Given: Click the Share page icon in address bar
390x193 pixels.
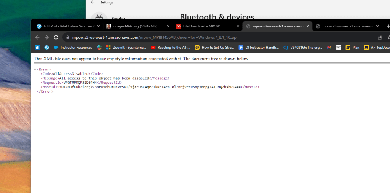Looking at the screenshot, I should tap(380, 38).
